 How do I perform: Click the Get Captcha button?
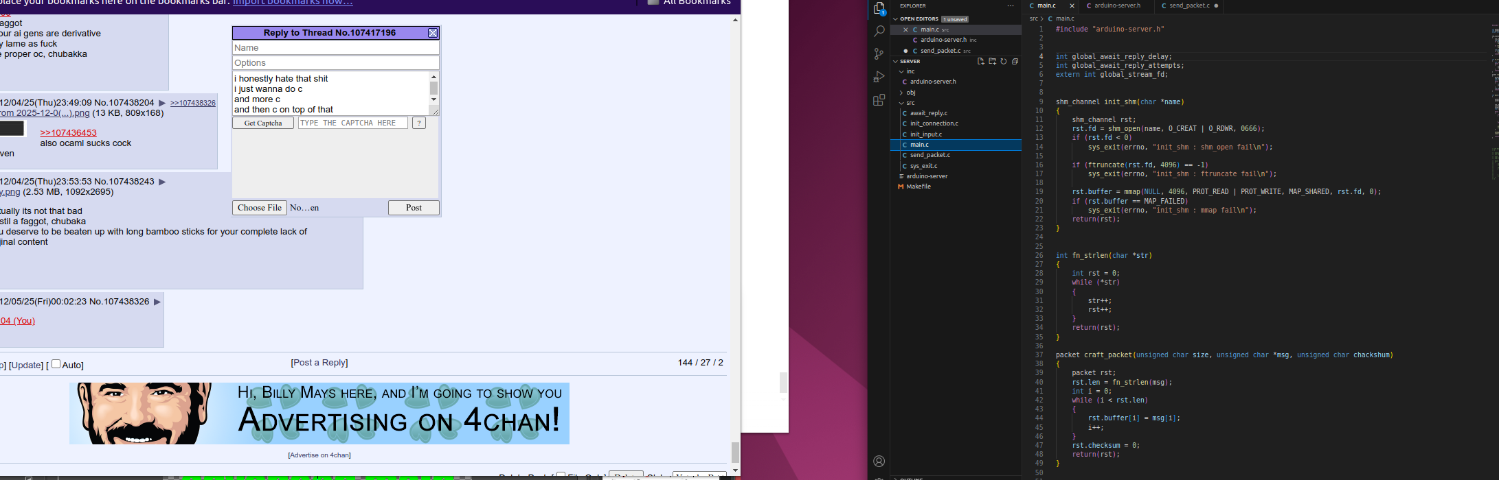[263, 123]
